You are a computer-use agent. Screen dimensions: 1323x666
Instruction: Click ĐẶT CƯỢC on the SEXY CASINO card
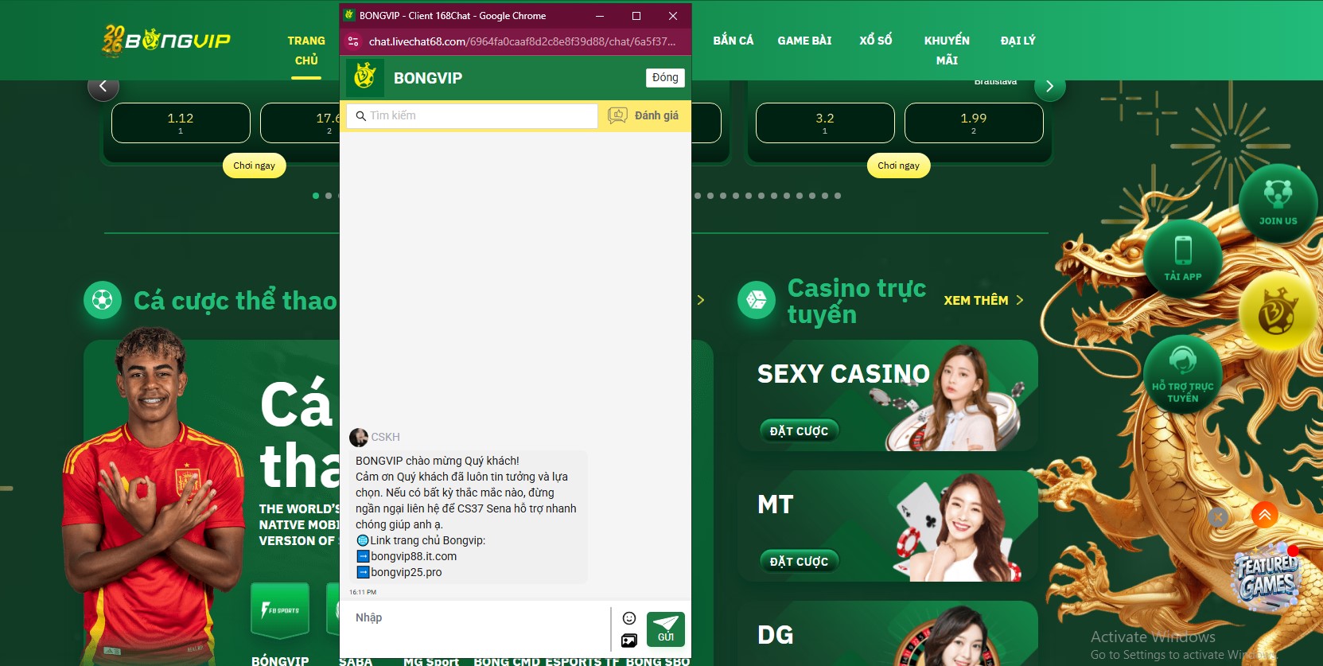[x=800, y=430]
